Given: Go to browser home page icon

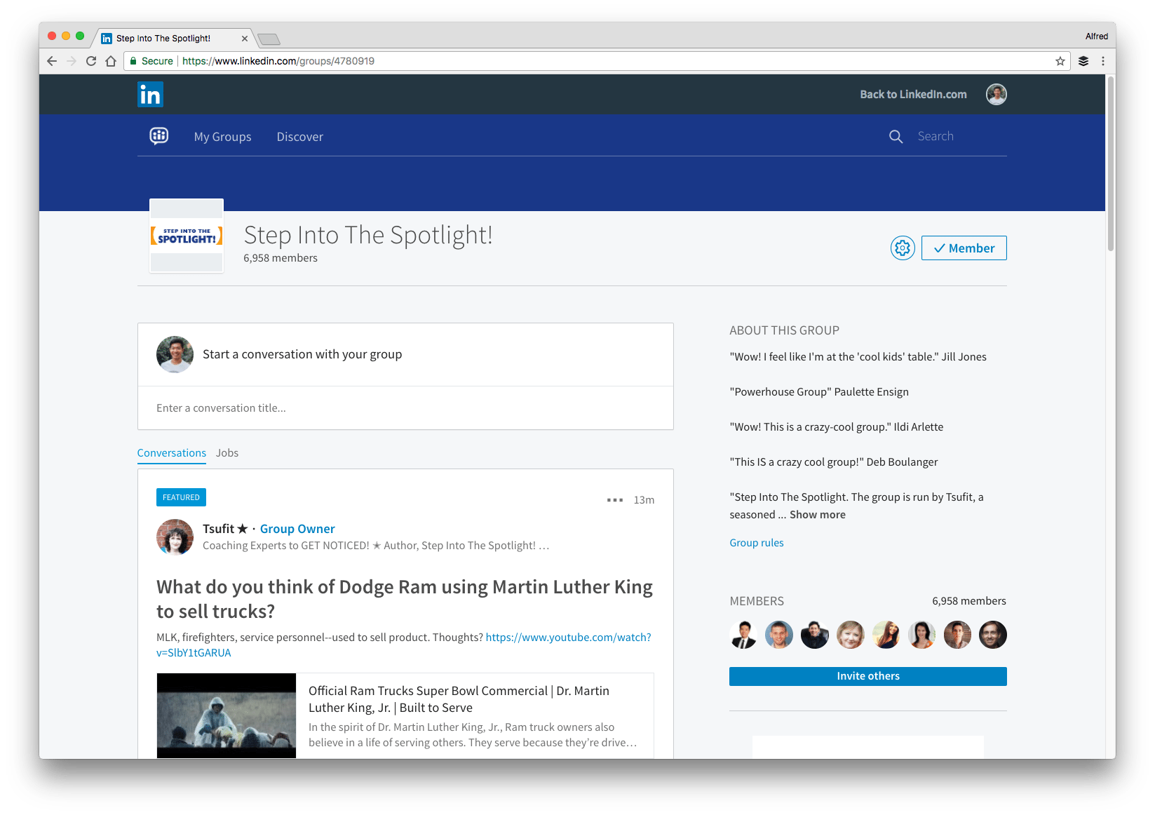Looking at the screenshot, I should [111, 61].
